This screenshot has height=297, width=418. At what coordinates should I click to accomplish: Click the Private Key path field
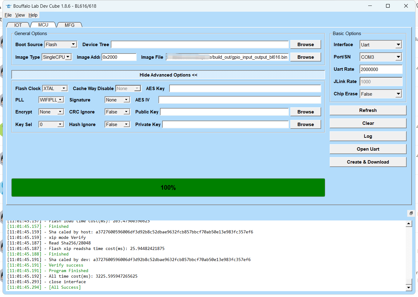(226, 125)
